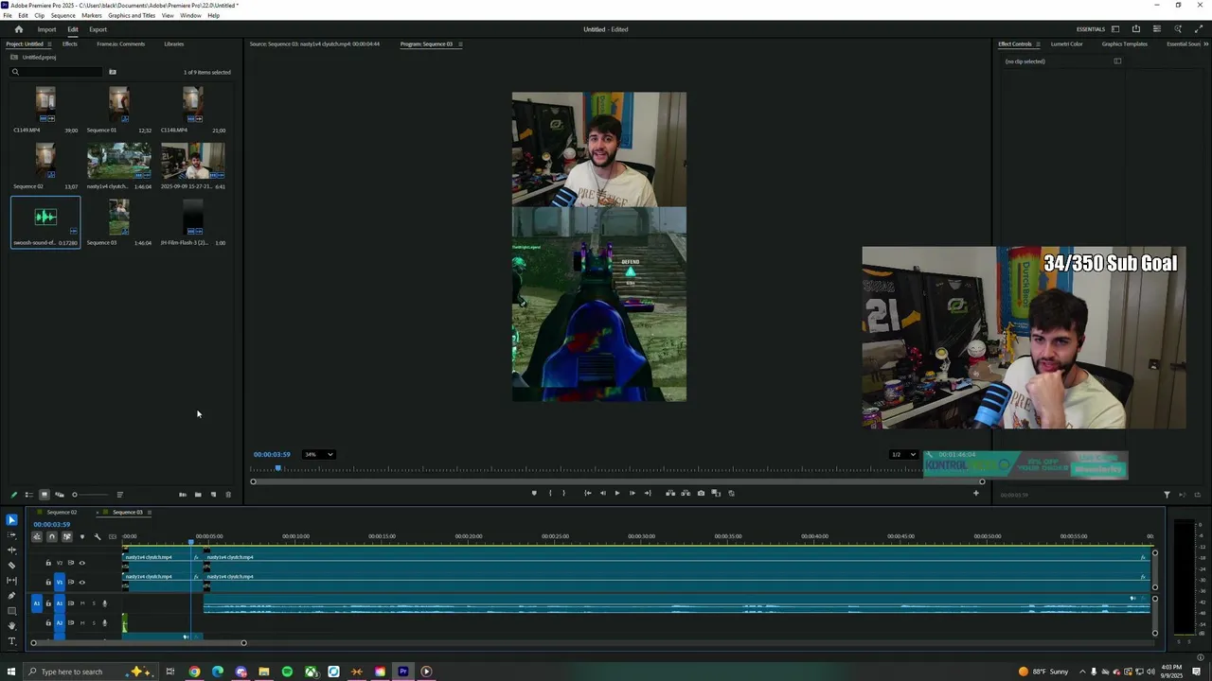The height and width of the screenshot is (681, 1212).
Task: Open the Program monitor zoom level dropdown 34%
Action: pyautogui.click(x=318, y=454)
